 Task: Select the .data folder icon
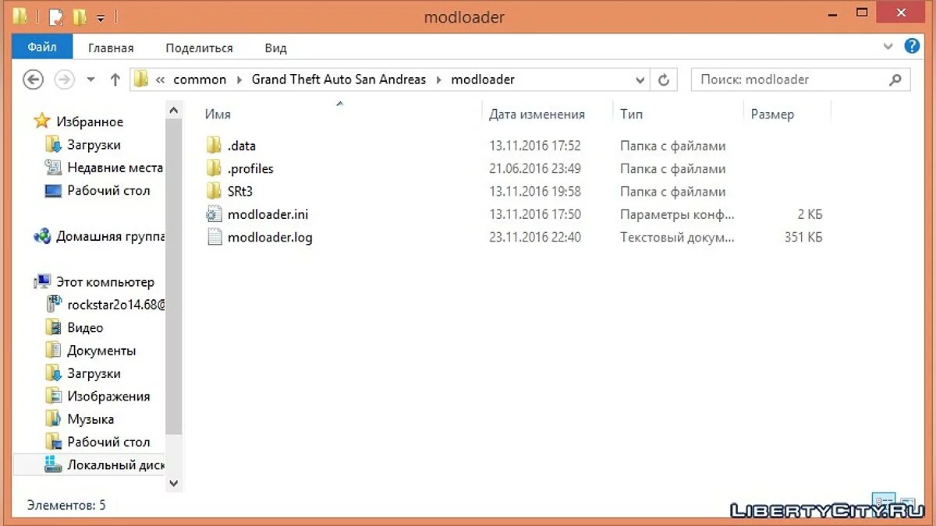(214, 146)
